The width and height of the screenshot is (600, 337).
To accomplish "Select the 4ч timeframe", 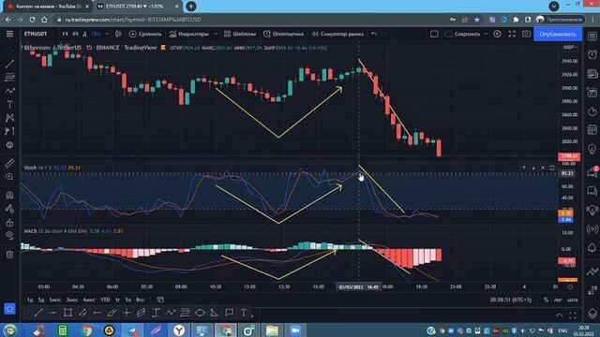I will (x=75, y=34).
